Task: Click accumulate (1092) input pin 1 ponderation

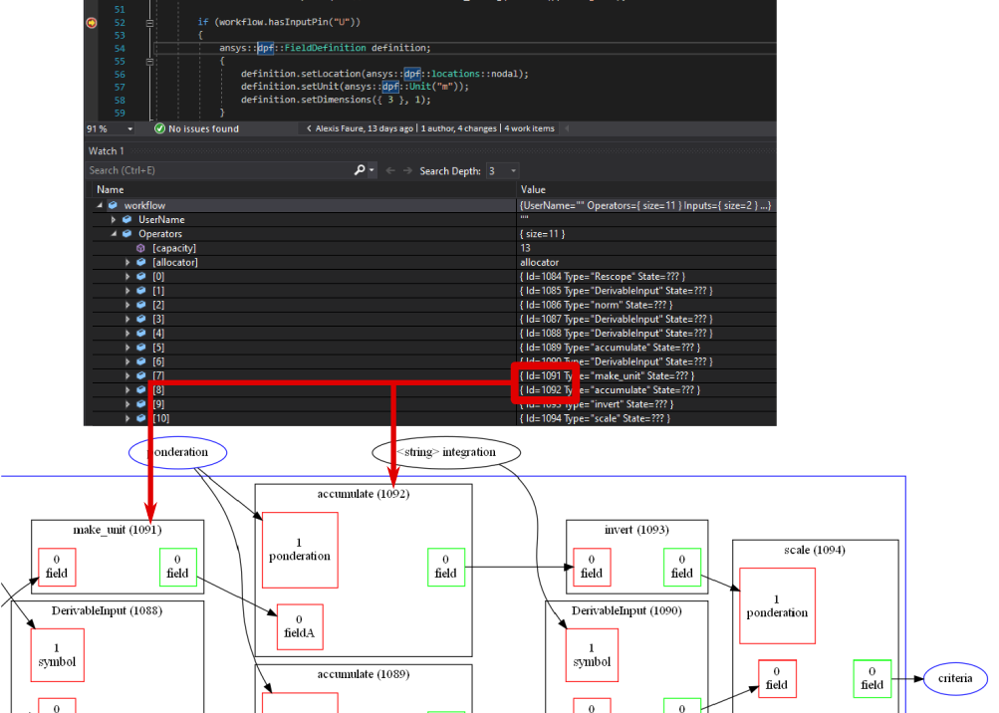Action: (300, 550)
